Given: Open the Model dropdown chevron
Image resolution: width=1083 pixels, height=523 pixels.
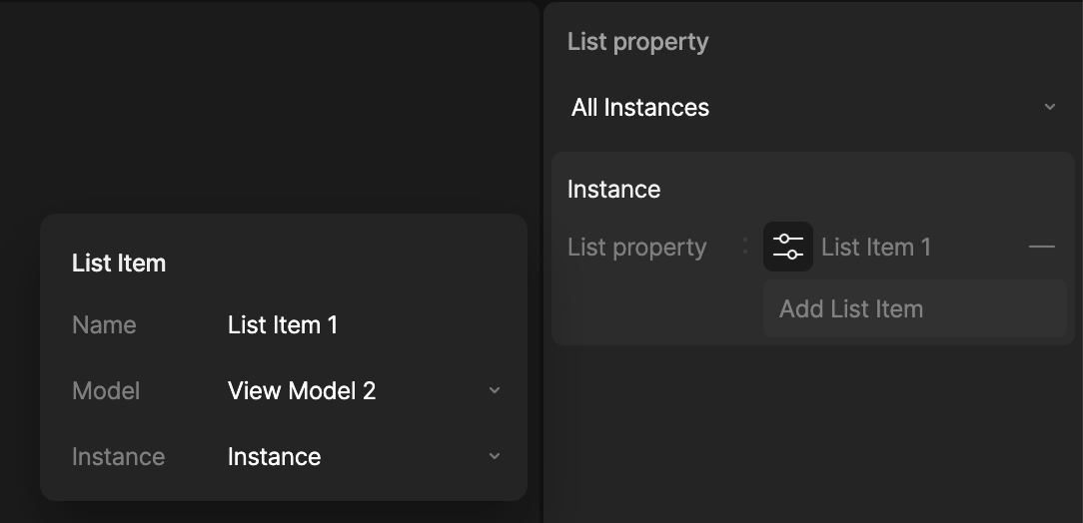Looking at the screenshot, I should pyautogui.click(x=494, y=390).
